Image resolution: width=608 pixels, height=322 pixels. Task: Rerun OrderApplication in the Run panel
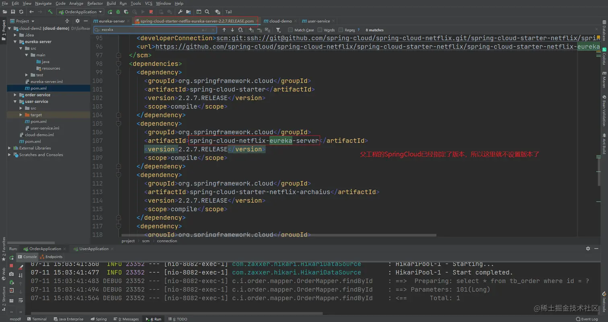pyautogui.click(x=11, y=257)
